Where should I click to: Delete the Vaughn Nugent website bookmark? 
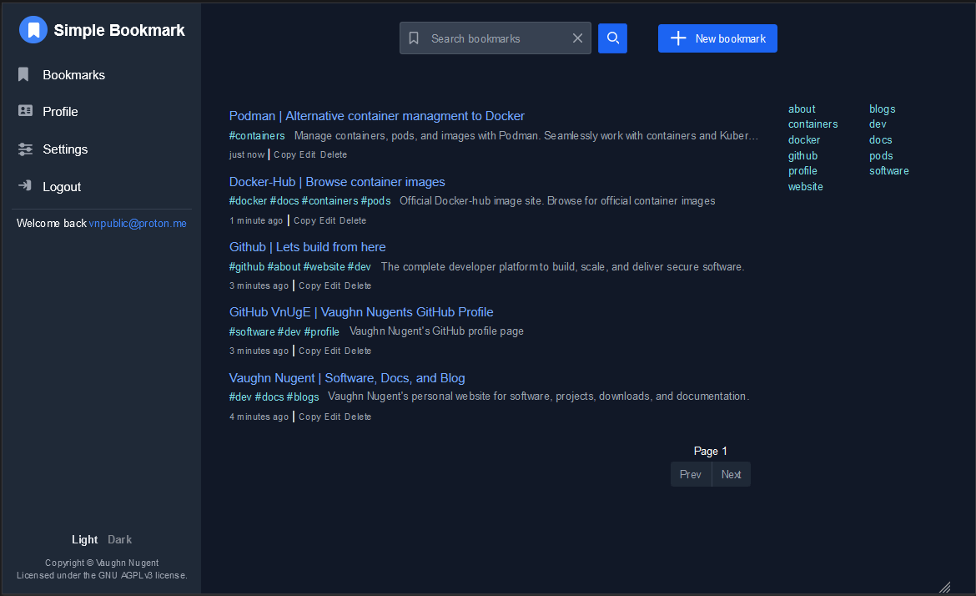[358, 417]
